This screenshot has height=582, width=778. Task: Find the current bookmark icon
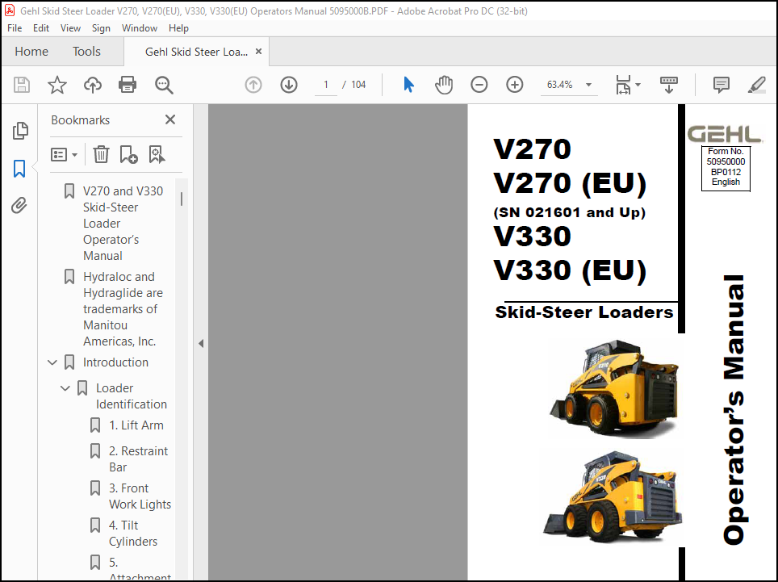click(x=157, y=154)
